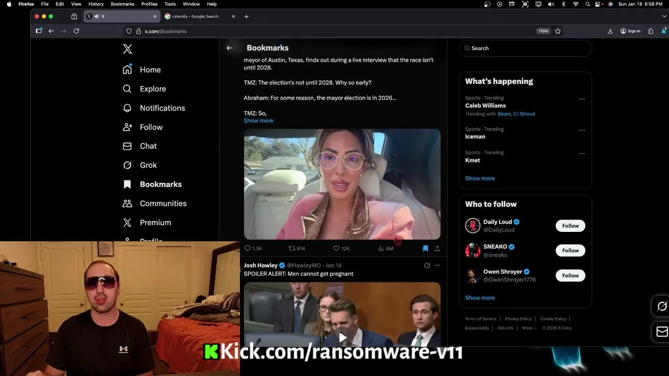This screenshot has height=376, width=669.
Task: Open Terms of Service footer link
Action: 481,319
